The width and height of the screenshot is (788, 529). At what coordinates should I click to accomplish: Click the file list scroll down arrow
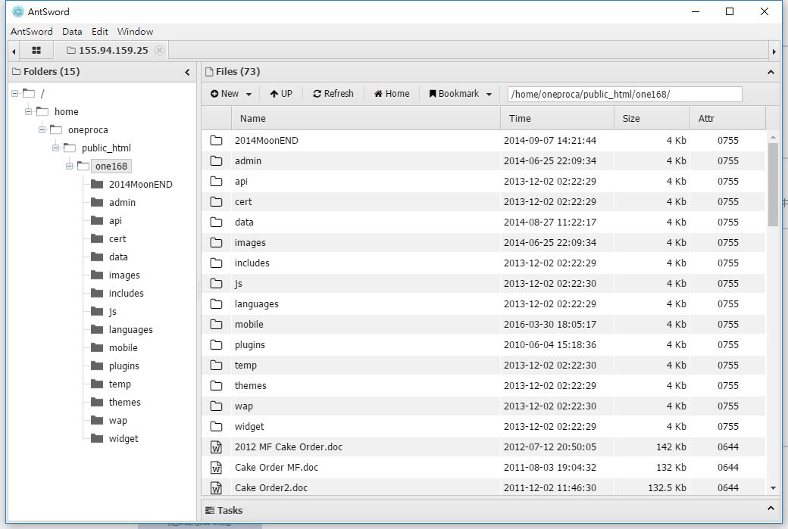(x=773, y=488)
